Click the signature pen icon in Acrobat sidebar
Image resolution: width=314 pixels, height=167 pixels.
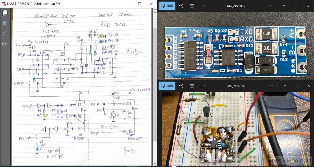5,45
